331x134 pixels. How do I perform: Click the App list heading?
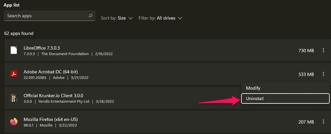tap(12, 5)
